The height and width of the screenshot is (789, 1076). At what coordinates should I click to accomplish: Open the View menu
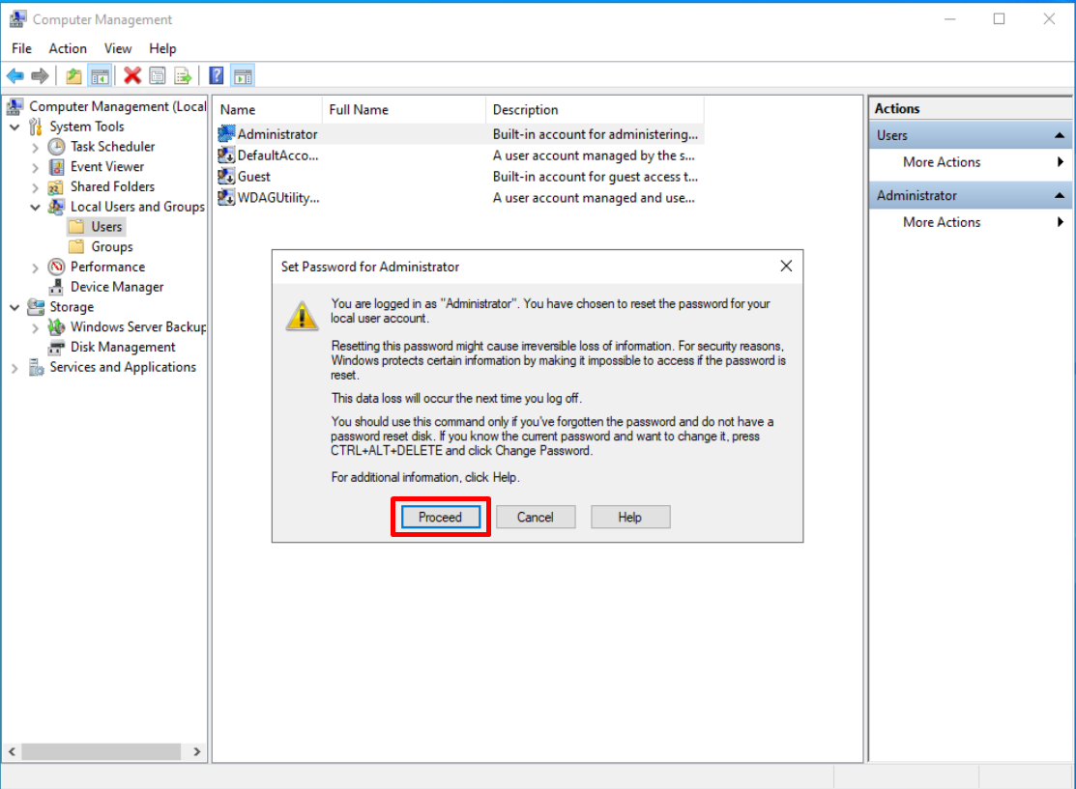pyautogui.click(x=118, y=48)
